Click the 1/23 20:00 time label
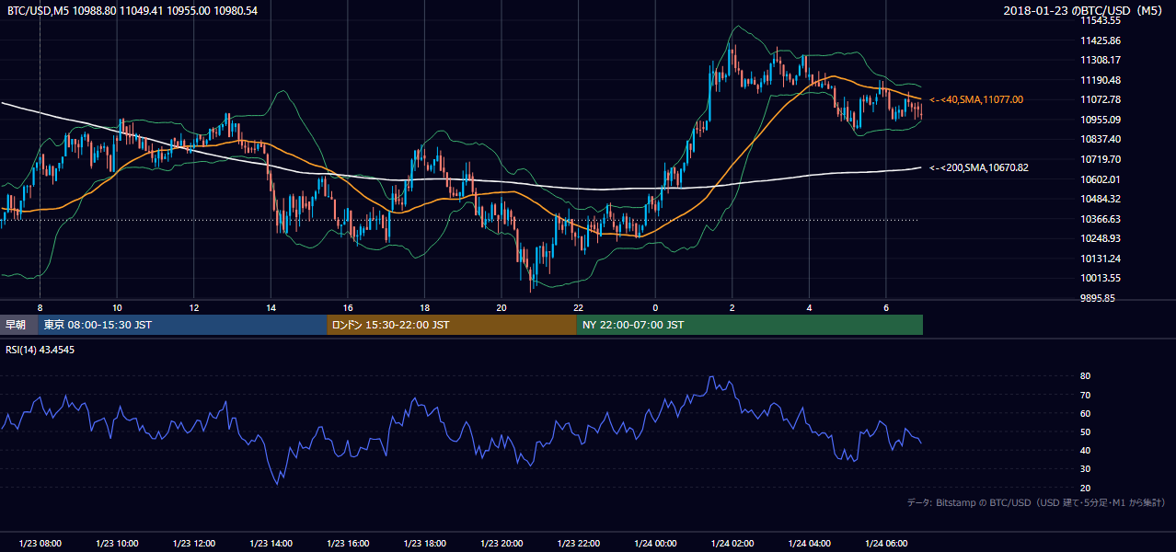 click(502, 544)
